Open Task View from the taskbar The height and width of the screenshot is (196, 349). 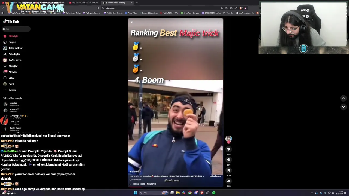172,193
